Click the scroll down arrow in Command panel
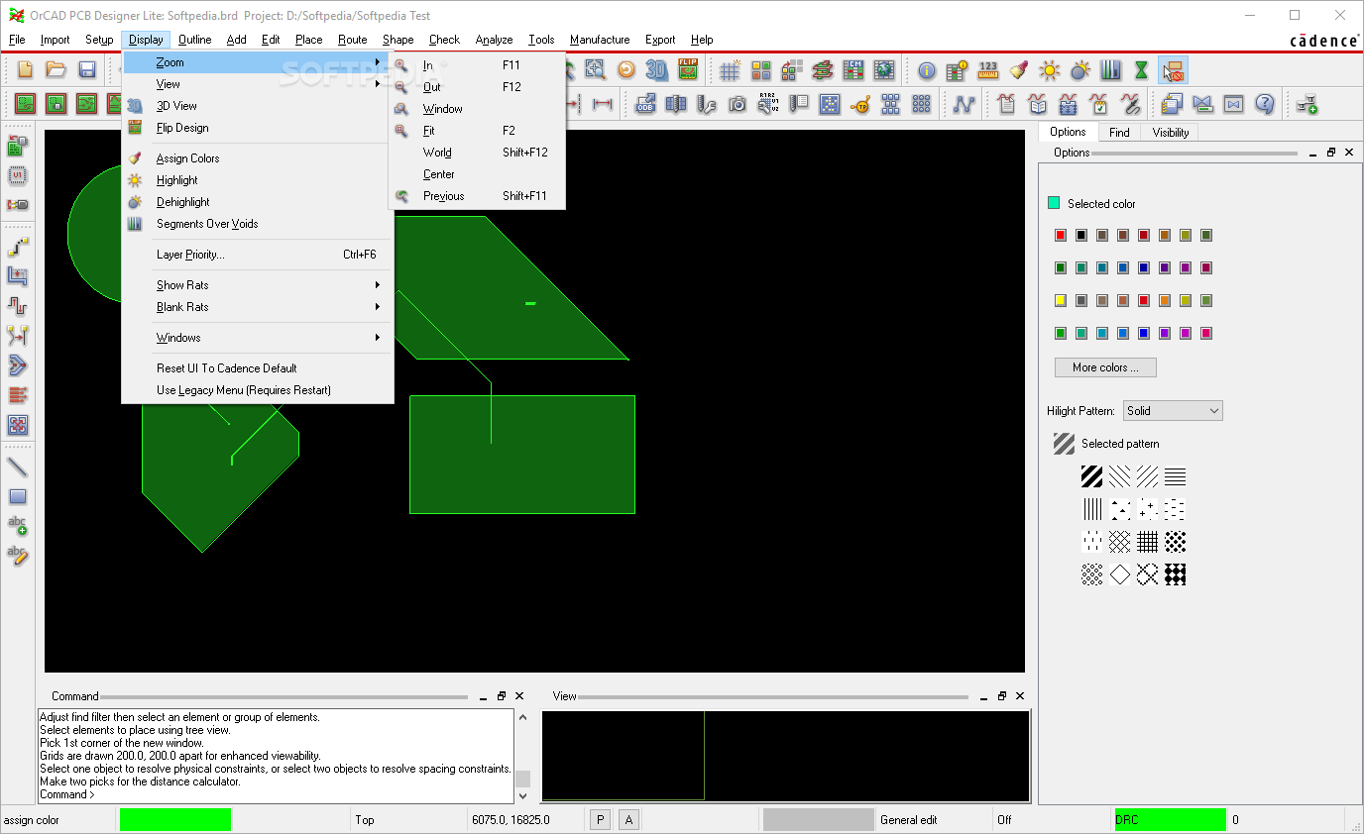Screen dimensions: 1364x834 (523, 795)
